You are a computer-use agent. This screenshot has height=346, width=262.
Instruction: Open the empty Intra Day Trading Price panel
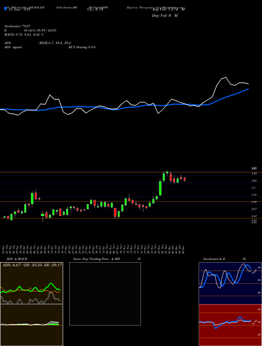[x=105, y=294]
